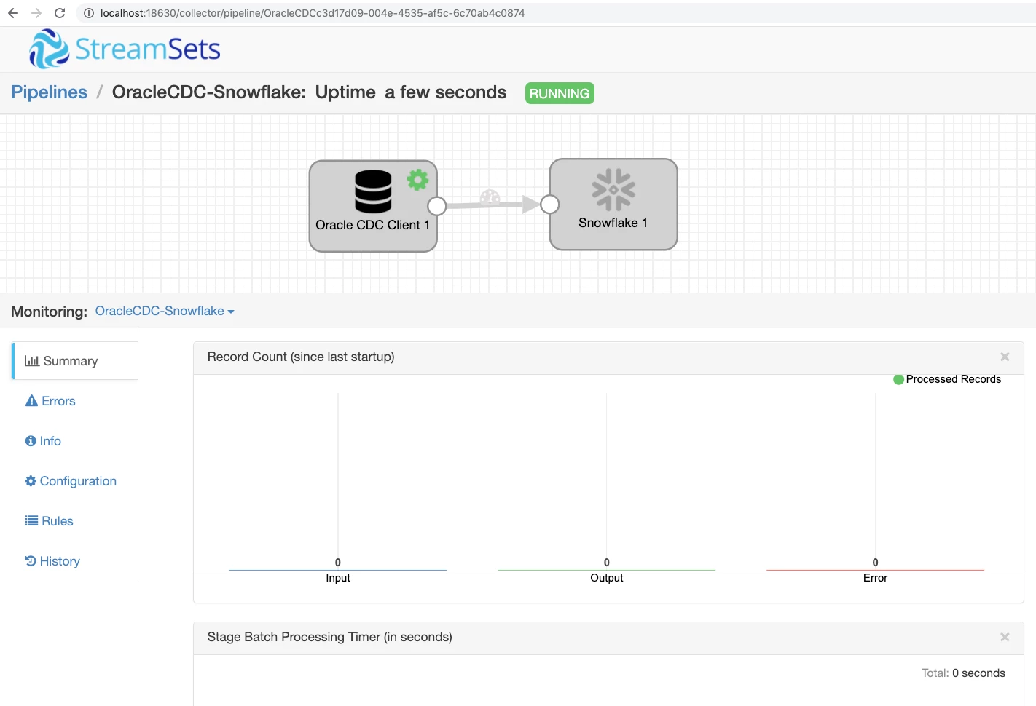Image resolution: width=1036 pixels, height=706 pixels.
Task: Click the Errors warning triangle icon
Action: (x=31, y=401)
